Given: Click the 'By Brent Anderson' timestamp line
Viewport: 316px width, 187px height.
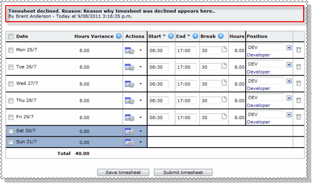Looking at the screenshot, I should pyautogui.click(x=70, y=16).
